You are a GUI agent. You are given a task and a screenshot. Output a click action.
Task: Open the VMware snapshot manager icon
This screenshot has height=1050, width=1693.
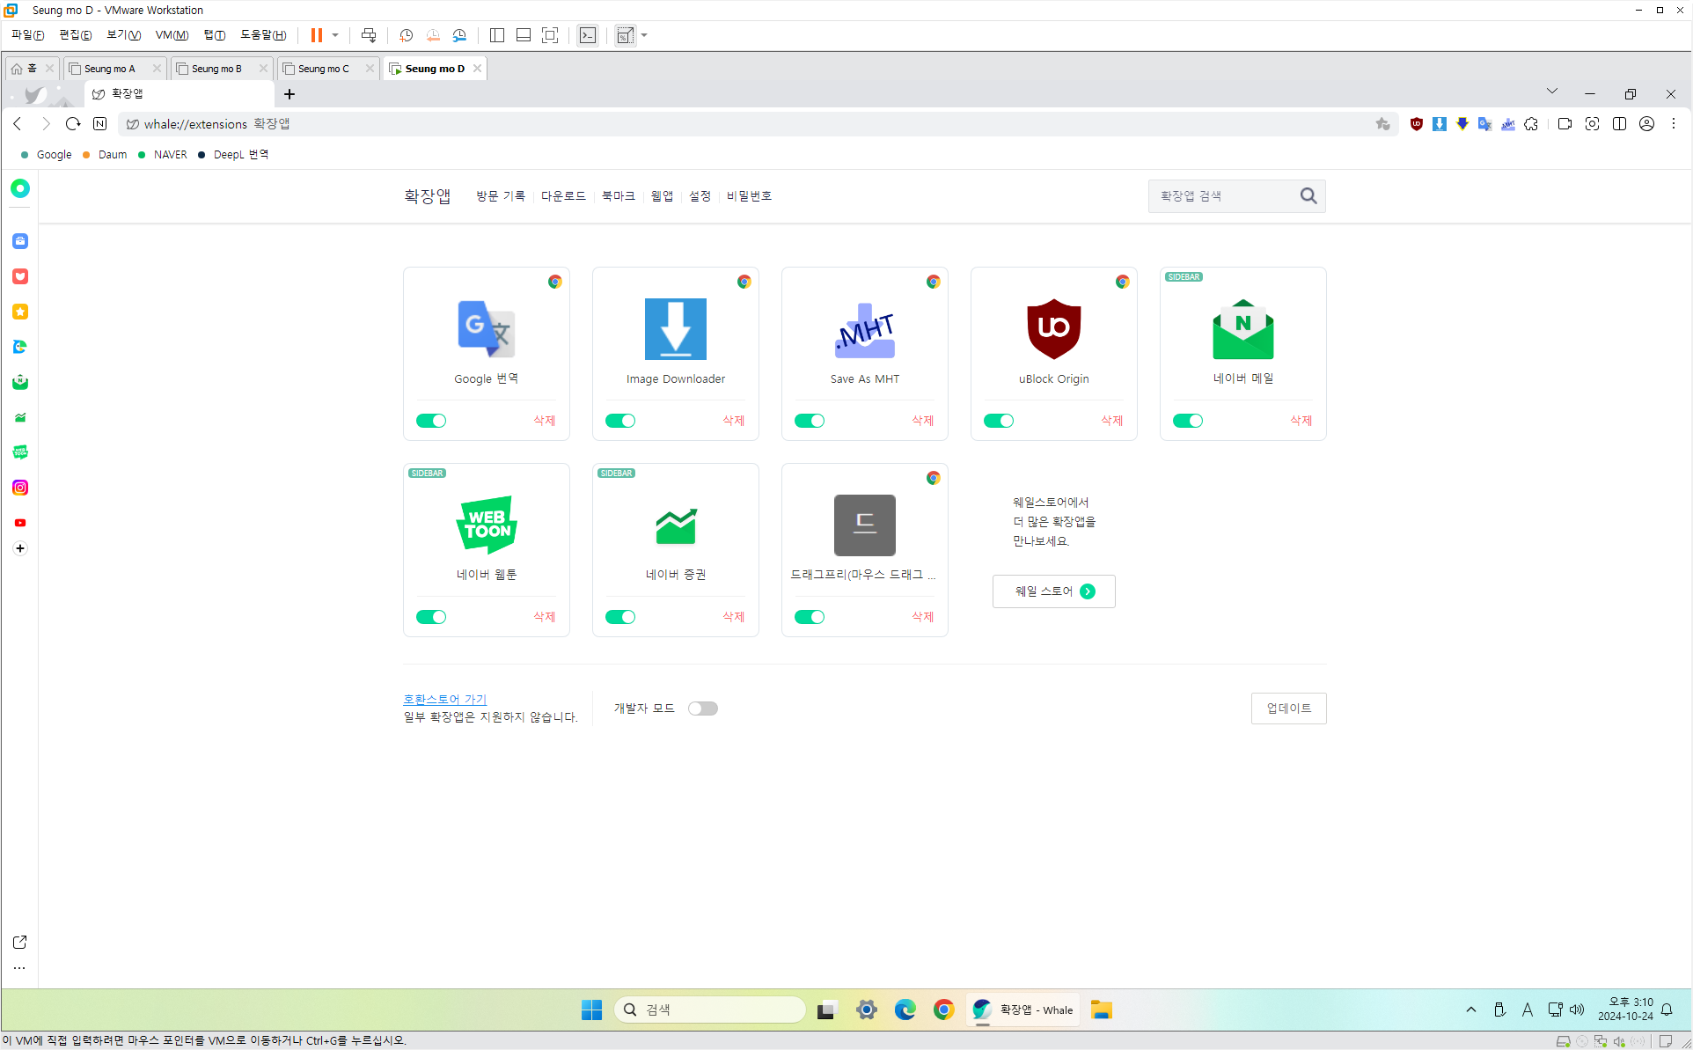[x=459, y=35]
